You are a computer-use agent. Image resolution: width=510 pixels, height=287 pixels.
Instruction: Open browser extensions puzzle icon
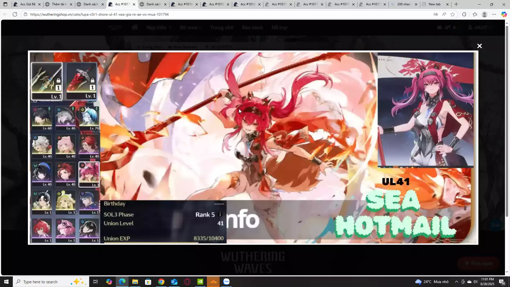(464, 14)
